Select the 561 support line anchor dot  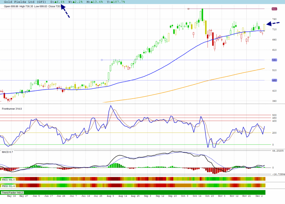[x=102, y=60]
